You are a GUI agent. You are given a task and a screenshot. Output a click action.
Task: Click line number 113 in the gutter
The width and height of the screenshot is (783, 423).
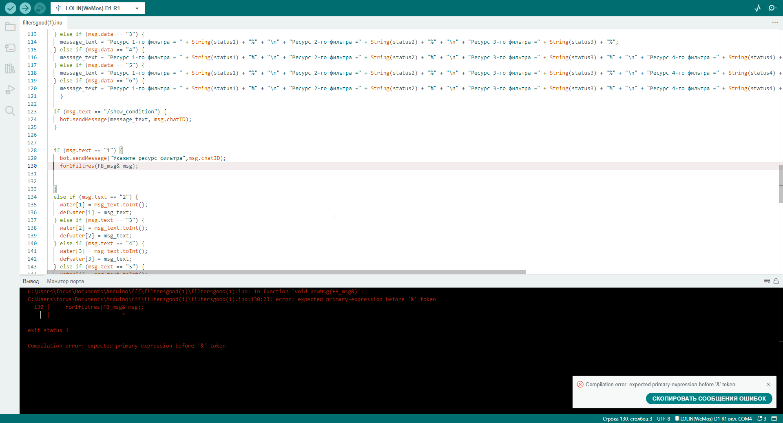click(x=32, y=34)
